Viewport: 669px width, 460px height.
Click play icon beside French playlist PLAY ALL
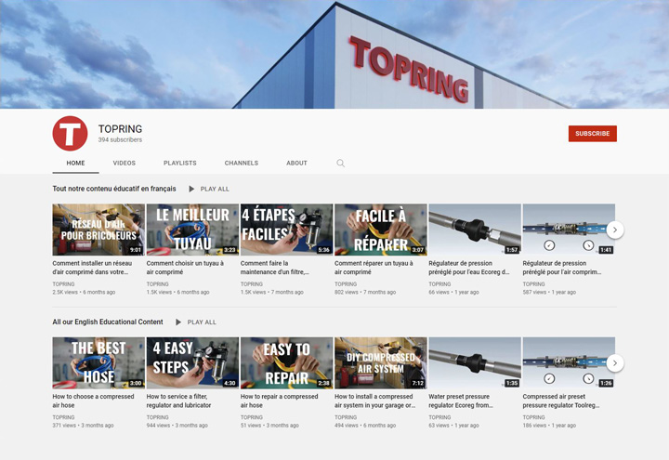[x=191, y=189]
